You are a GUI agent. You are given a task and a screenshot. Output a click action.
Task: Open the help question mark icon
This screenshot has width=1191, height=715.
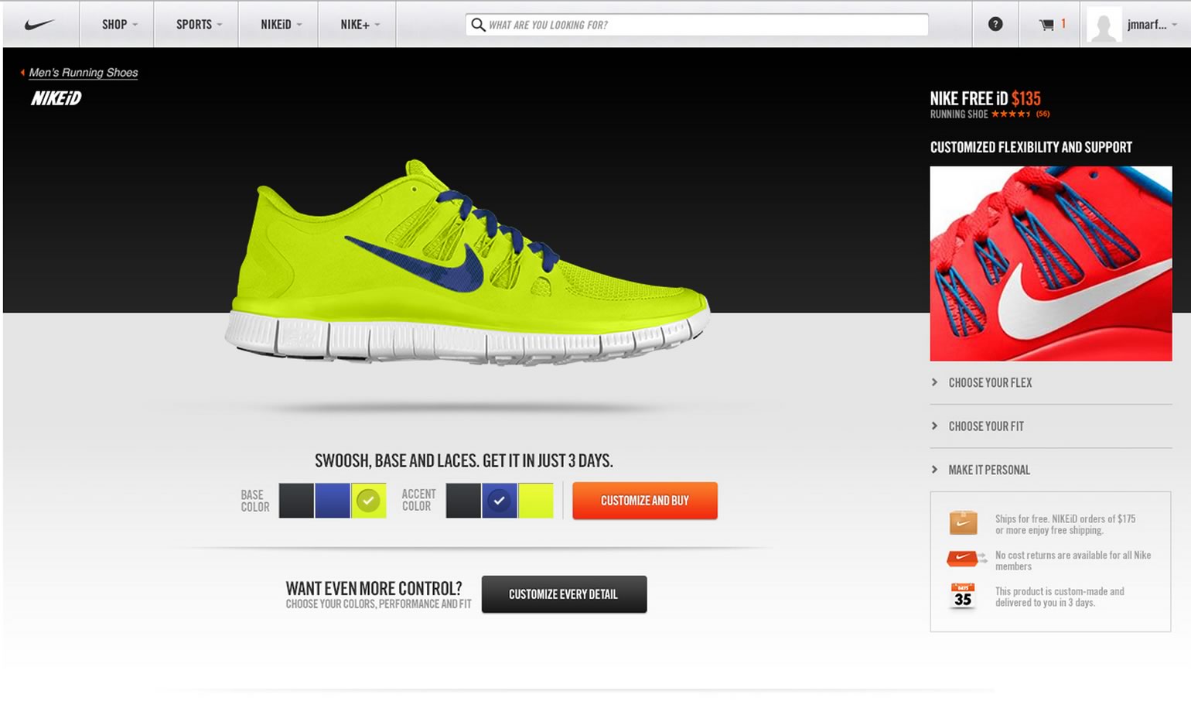coord(995,25)
